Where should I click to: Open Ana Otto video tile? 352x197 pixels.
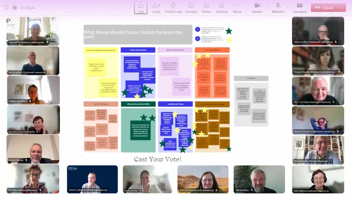tap(33, 179)
